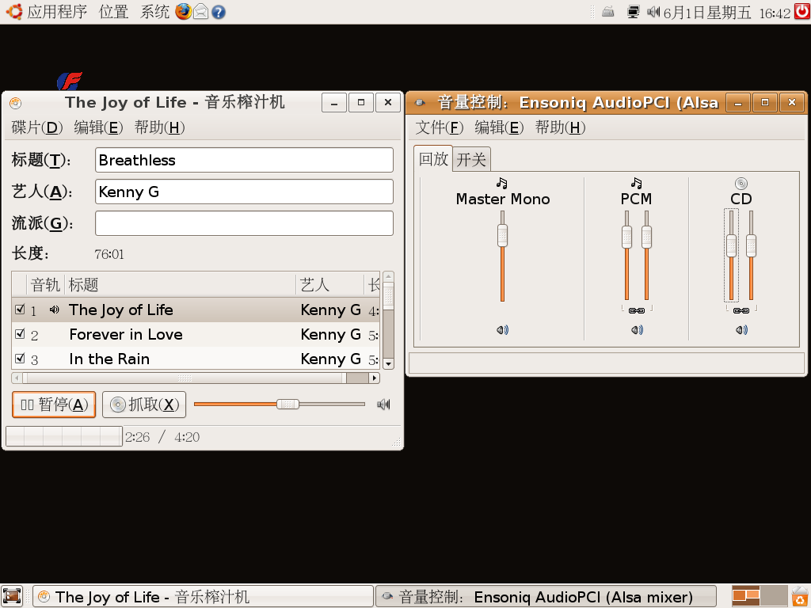
Task: Click the track list scroll up arrow
Action: [x=388, y=277]
